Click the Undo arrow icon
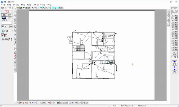 point(32,8)
